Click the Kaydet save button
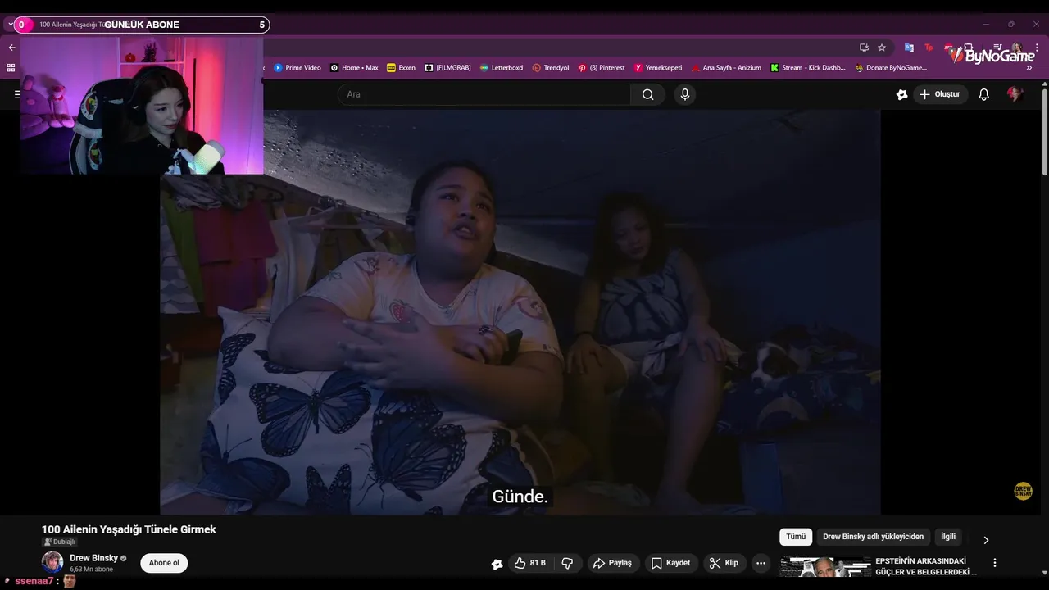Viewport: 1049px width, 590px height. coord(670,563)
